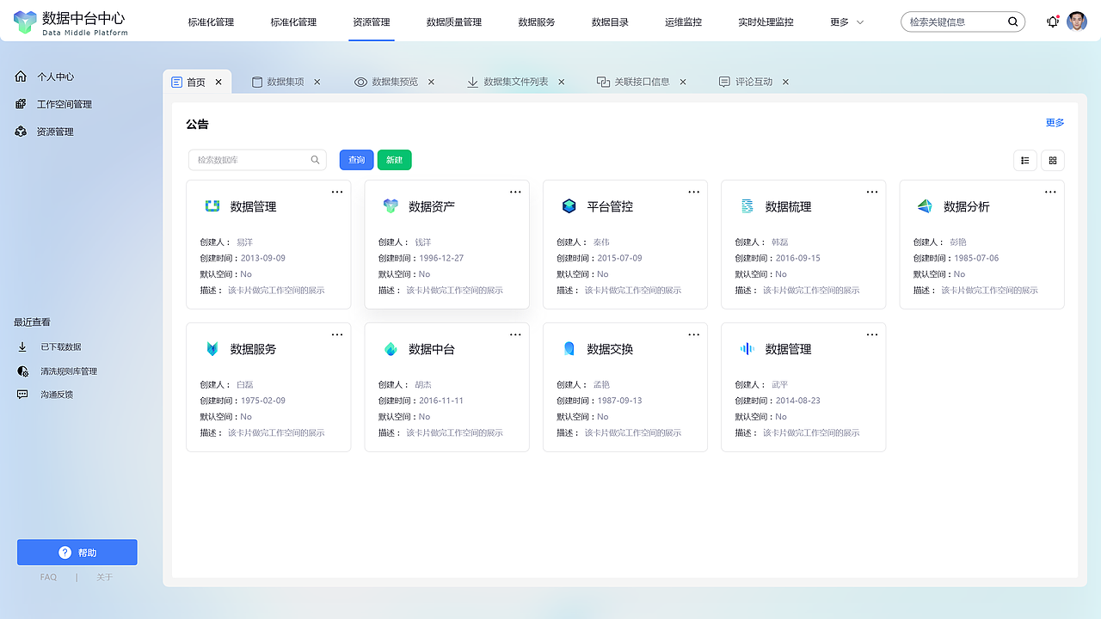Screen dimensions: 1101x619
Task: Open the more menu on the 数据梳理 card
Action: (872, 192)
